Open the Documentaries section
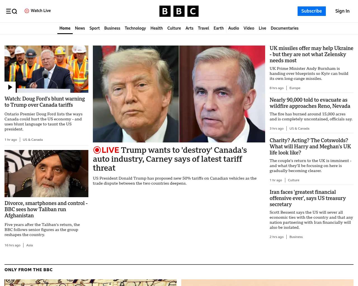The height and width of the screenshot is (286, 358). click(284, 28)
